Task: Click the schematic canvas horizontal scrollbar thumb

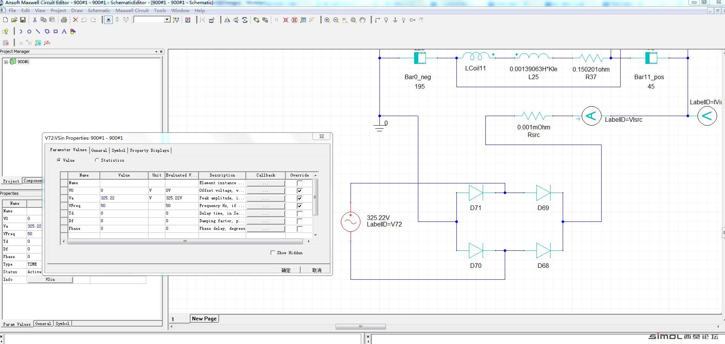Action: (360, 326)
